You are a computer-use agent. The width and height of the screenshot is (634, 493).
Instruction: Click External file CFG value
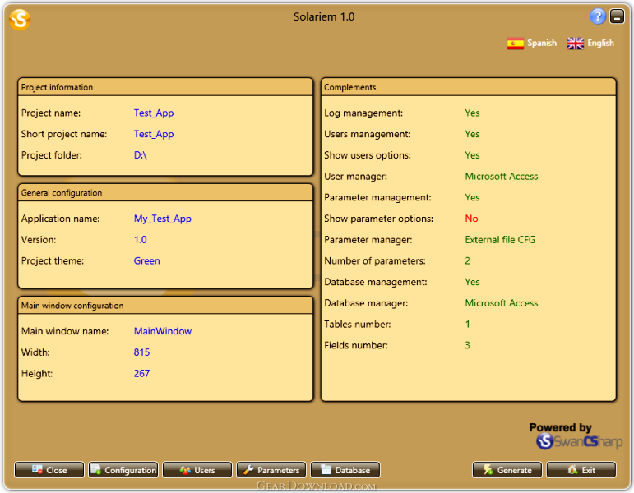pos(500,240)
